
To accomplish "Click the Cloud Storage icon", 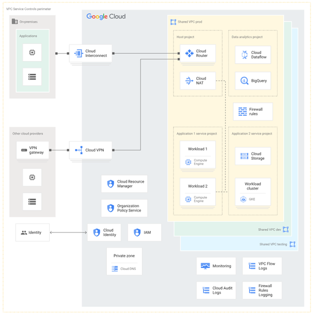I will (244, 156).
